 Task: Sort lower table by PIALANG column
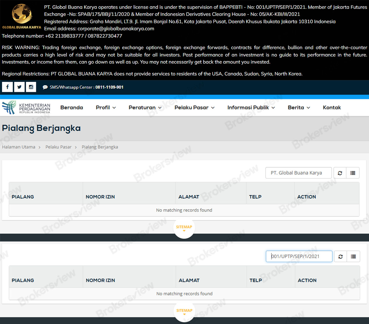(x=46, y=277)
